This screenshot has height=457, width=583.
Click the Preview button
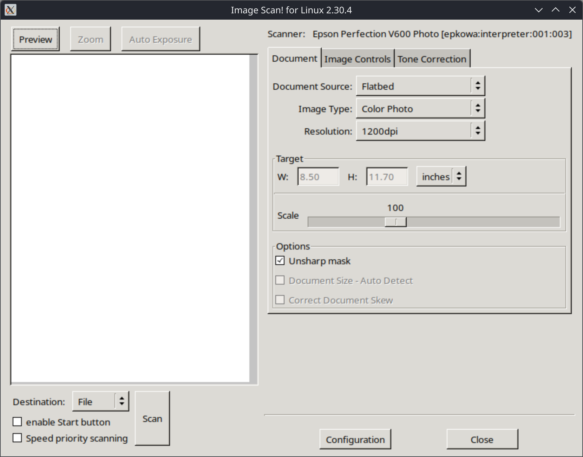(35, 39)
